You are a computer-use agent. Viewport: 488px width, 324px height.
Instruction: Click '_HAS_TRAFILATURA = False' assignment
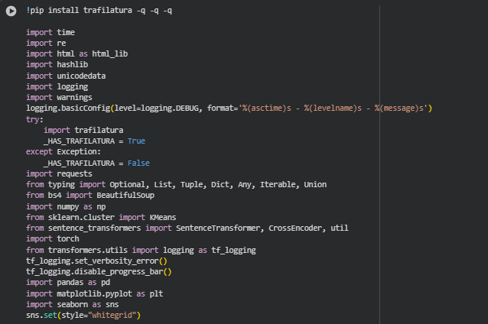96,163
